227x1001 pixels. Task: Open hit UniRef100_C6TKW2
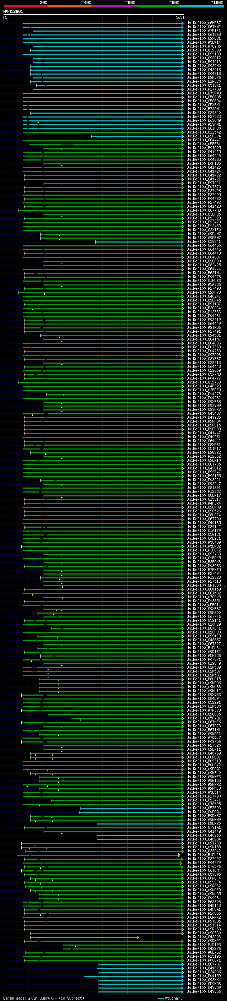point(204,27)
